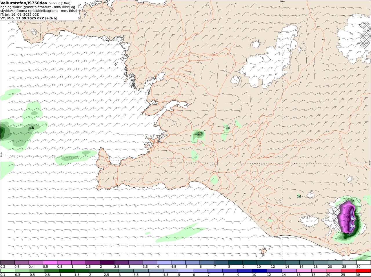Select the upper legend swatch labeled 1.5
Screen dimensions: 371x277
click(93, 262)
